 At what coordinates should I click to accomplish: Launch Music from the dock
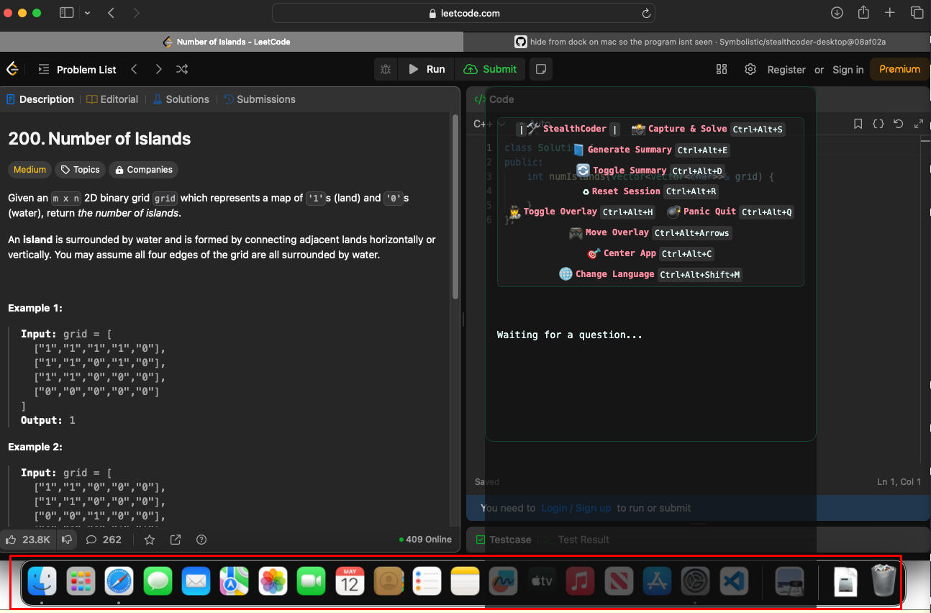coord(580,581)
